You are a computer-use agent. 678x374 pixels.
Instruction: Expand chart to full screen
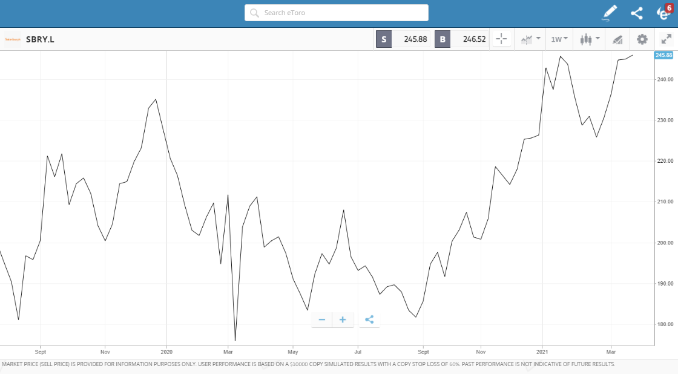click(x=666, y=39)
